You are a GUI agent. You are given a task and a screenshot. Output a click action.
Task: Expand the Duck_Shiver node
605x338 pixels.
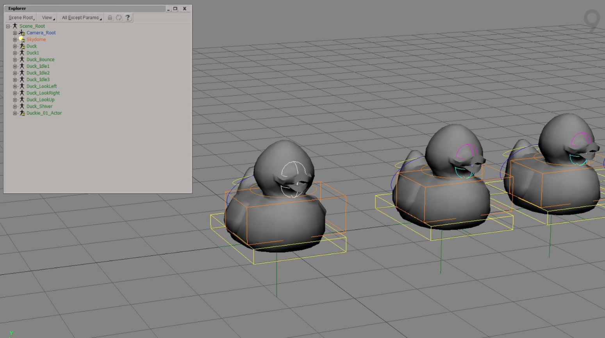click(15, 106)
